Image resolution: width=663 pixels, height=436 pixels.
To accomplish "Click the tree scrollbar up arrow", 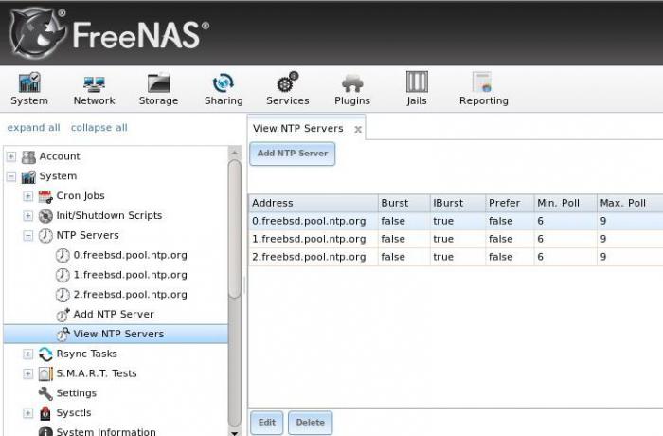I will point(235,153).
